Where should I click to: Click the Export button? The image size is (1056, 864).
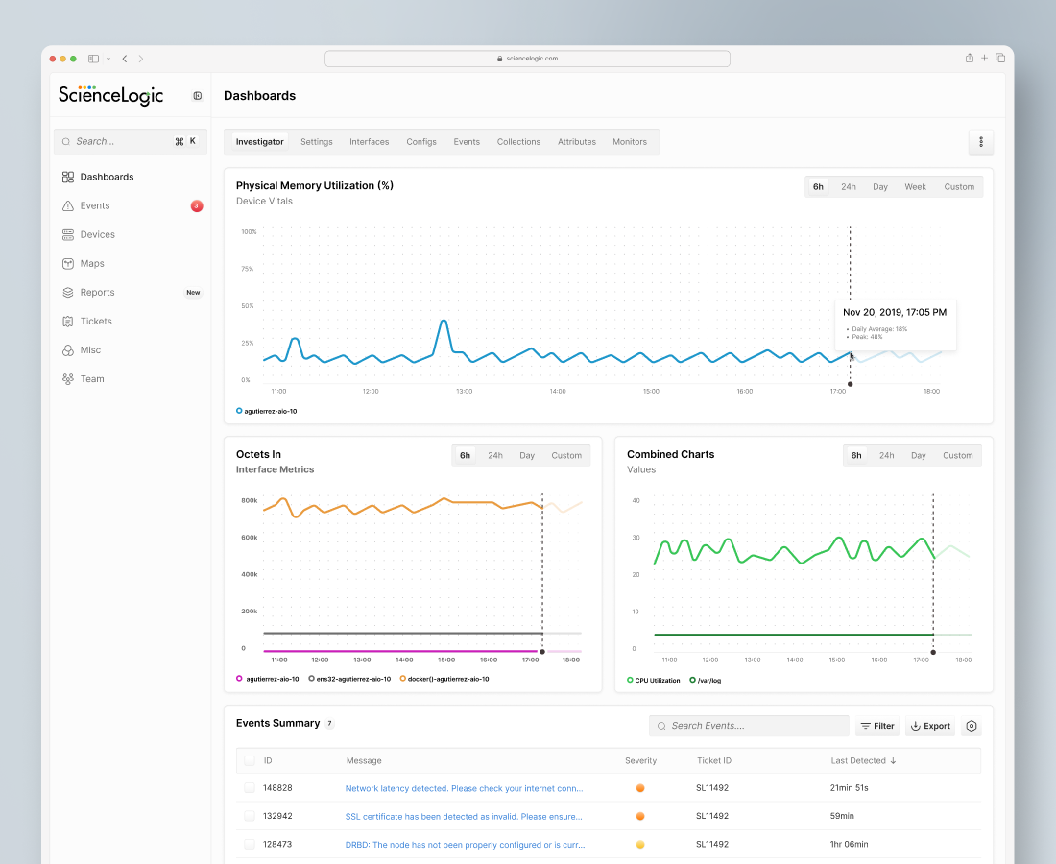point(930,726)
